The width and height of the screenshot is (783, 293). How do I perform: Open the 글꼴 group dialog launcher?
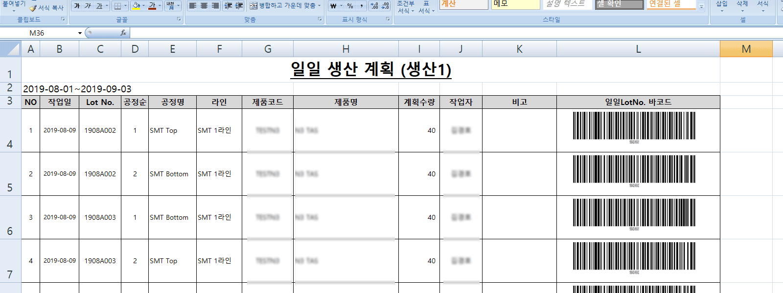[x=179, y=20]
